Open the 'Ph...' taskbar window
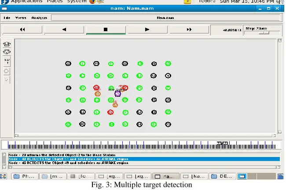This screenshot has width=286, height=190. point(25,176)
